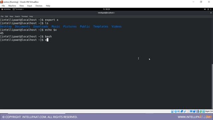This screenshot has width=213, height=120.
Task: Click the shared folders icon in VirtualBox status bar
Action: click(188, 111)
